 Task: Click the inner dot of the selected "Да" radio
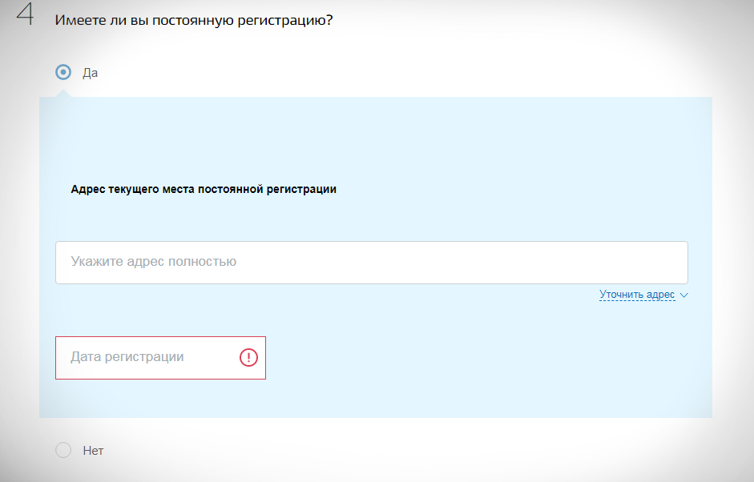pyautogui.click(x=63, y=72)
